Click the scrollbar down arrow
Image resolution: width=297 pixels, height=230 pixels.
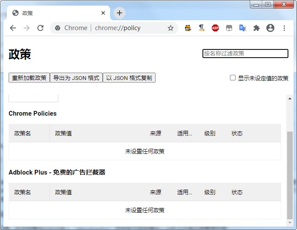pos(290,223)
